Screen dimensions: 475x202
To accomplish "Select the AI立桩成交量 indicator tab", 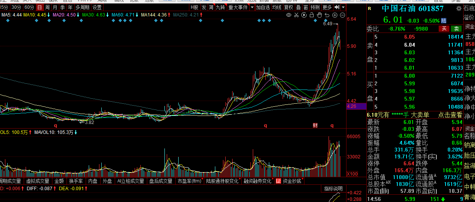I will [130, 181].
